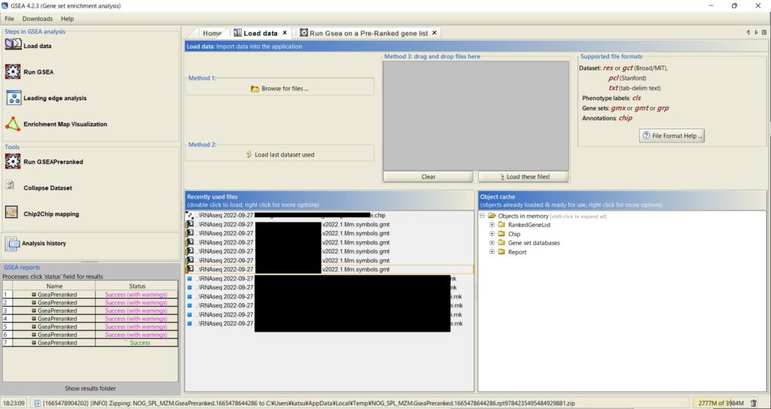Open the Help menu

67,19
